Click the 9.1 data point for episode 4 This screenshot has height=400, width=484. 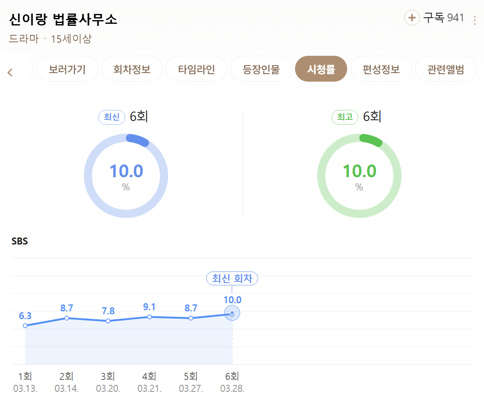[x=150, y=317]
